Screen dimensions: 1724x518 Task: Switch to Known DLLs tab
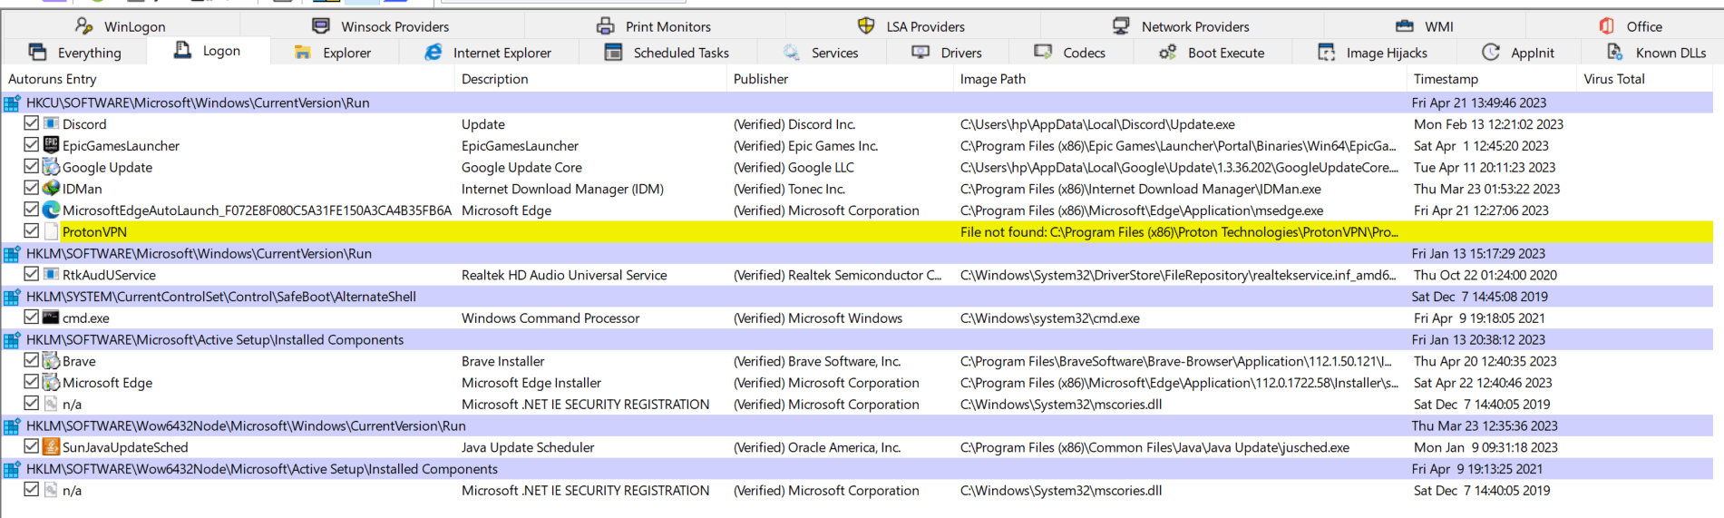tap(1656, 53)
